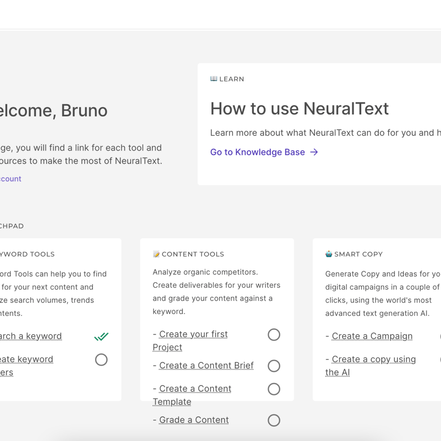Click the notepad icon beside CONTENT TOOLS
The height and width of the screenshot is (441, 441).
(x=156, y=254)
